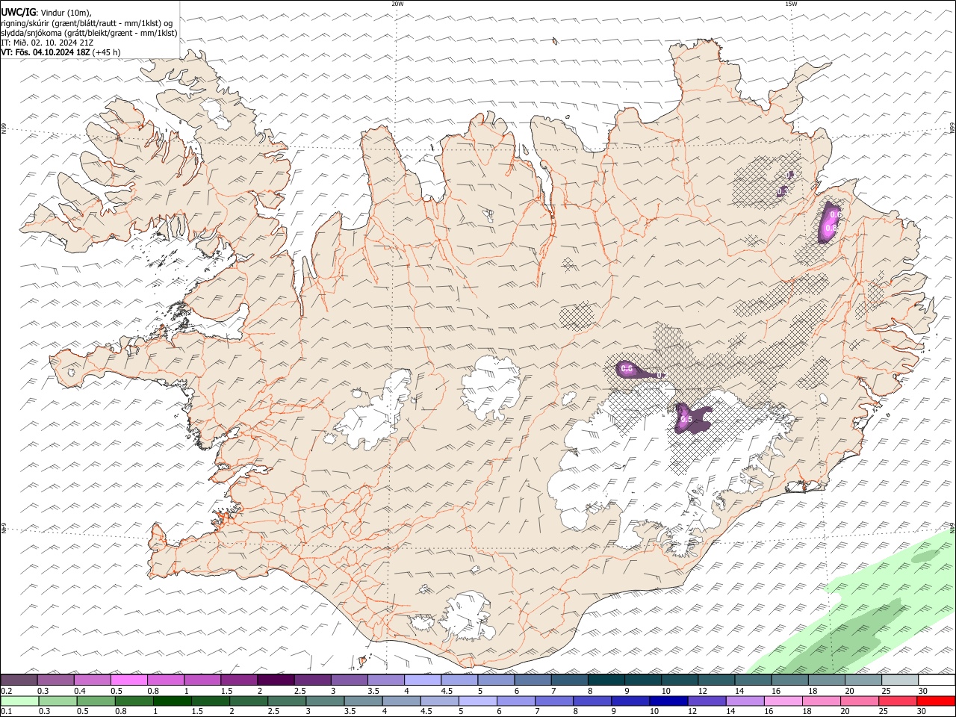This screenshot has width=956, height=717.
Task: Click the 2.5 swatch in lower legend row
Action: 287,701
